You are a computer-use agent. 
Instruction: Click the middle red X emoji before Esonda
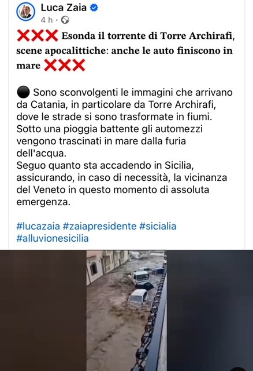point(38,36)
